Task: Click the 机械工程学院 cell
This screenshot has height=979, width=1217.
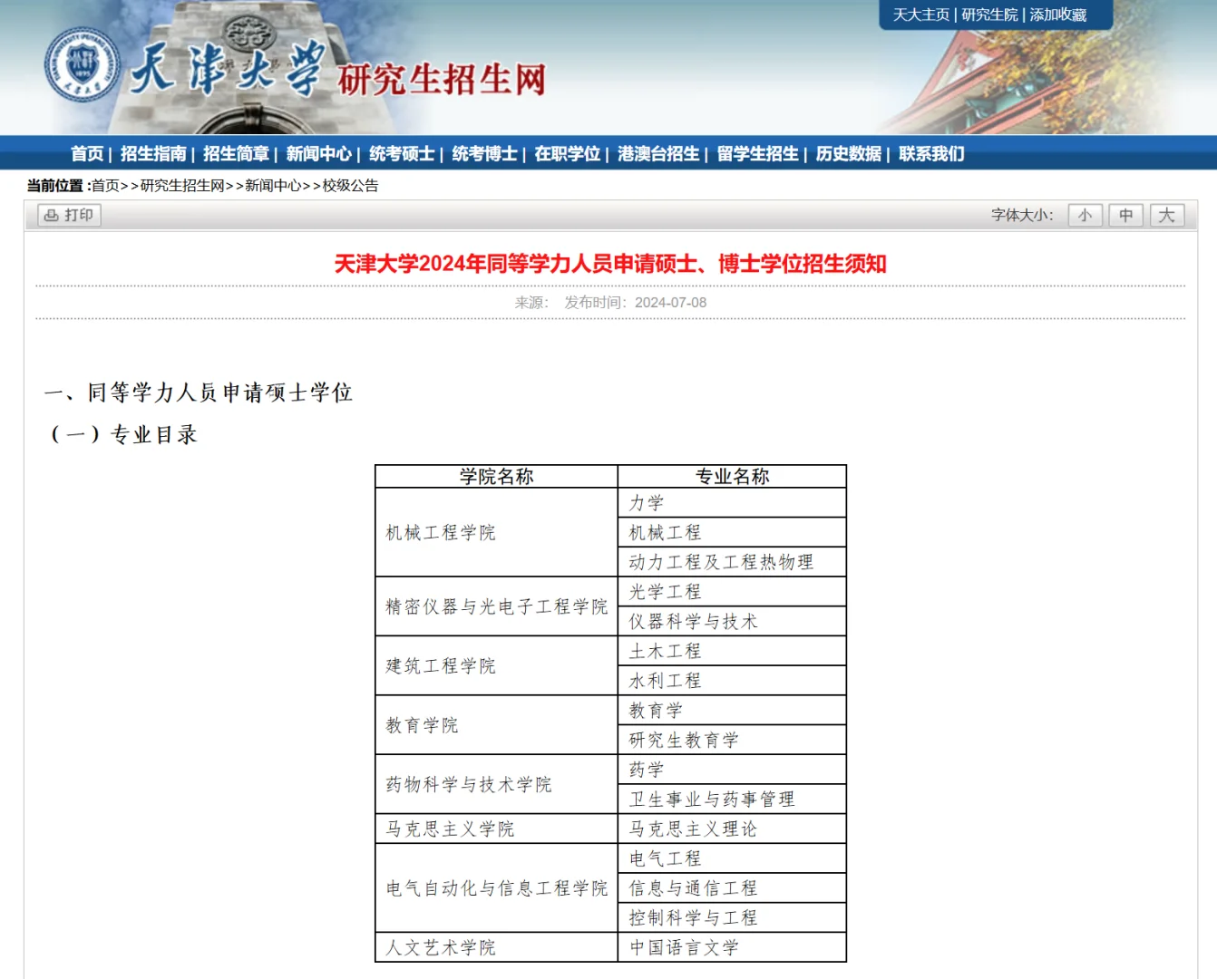Action: (x=496, y=532)
